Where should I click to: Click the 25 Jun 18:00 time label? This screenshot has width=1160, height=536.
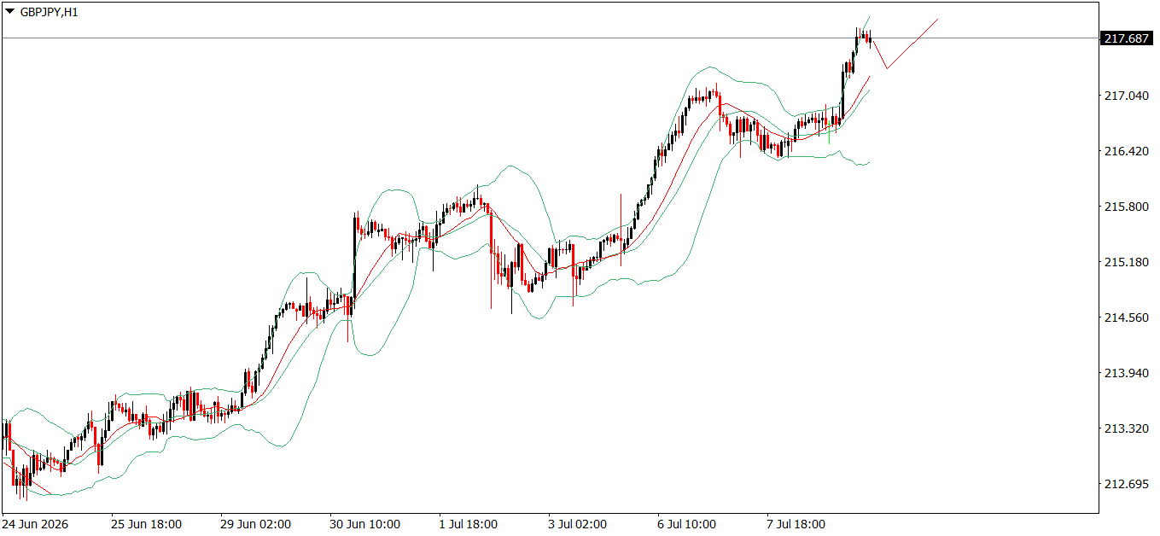146,523
